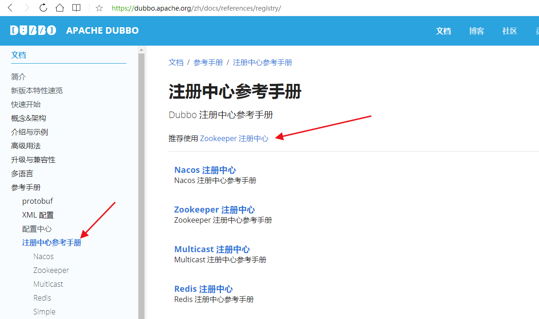Open the Zookeeper 注册中心 heading link

coord(215,209)
